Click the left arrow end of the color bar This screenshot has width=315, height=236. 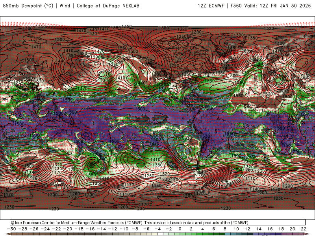coord(8,234)
